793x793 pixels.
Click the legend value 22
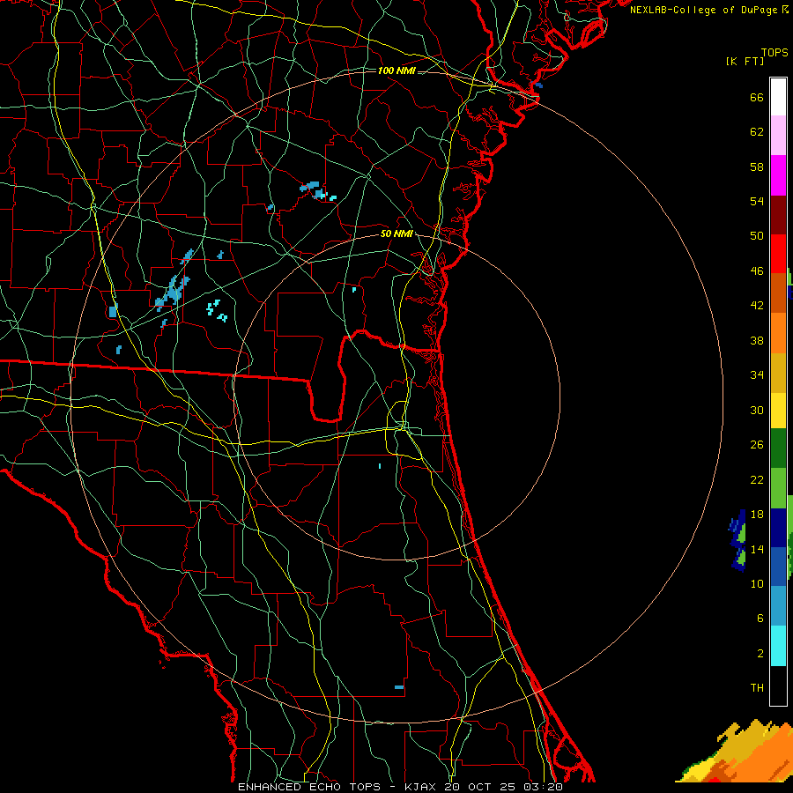tap(757, 479)
